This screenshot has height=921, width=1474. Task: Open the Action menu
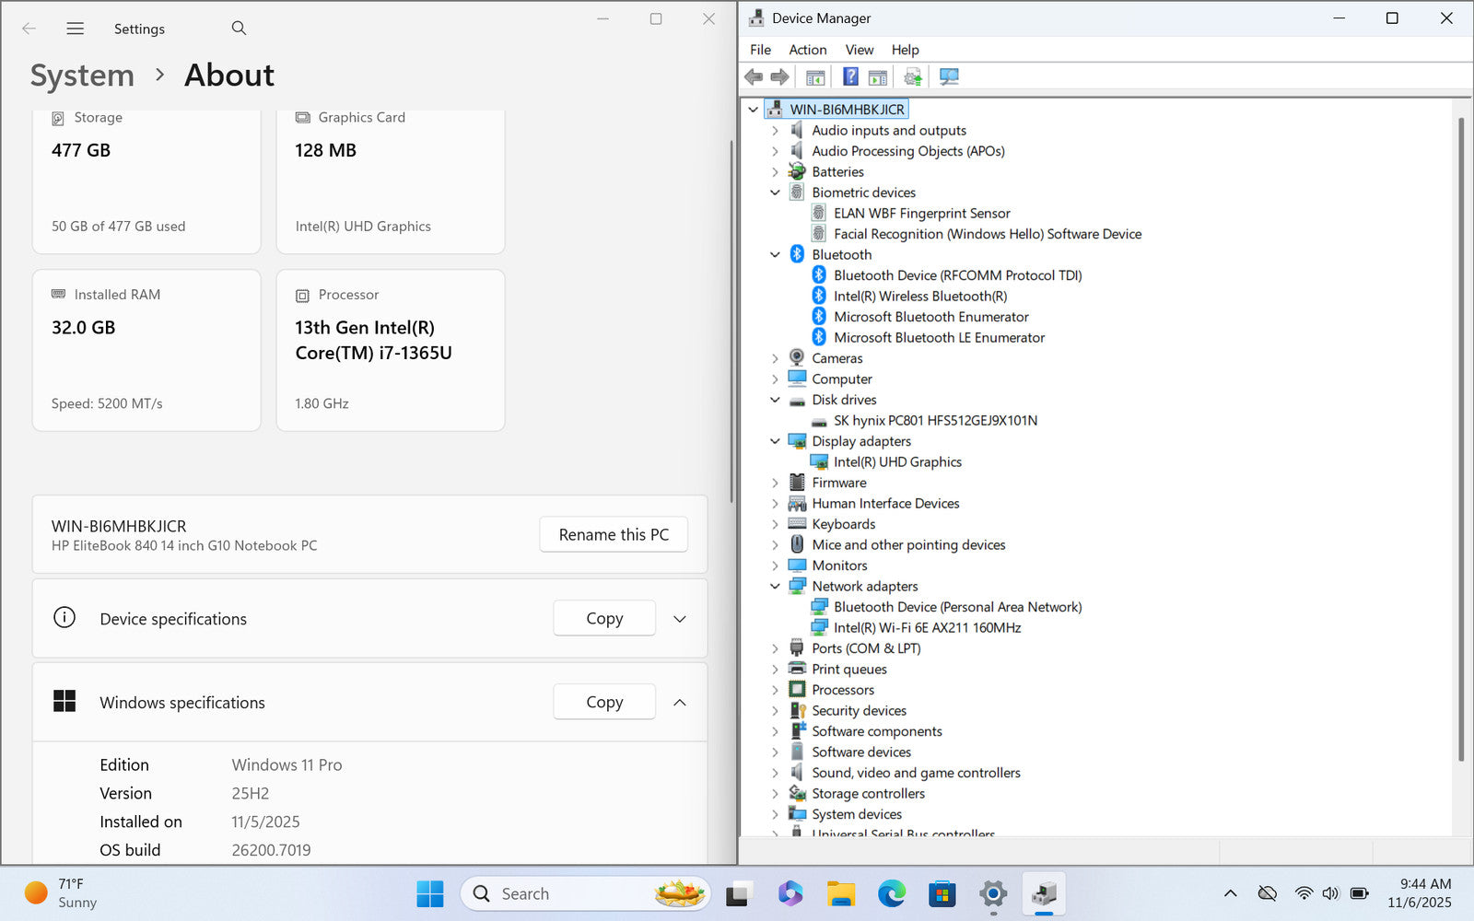pos(807,50)
